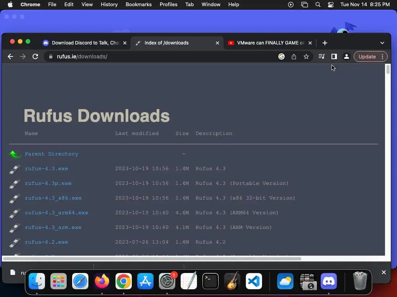Viewport: 397px width, 297px height.
Task: Open Spotlight search in menu bar
Action: pyautogui.click(x=318, y=5)
